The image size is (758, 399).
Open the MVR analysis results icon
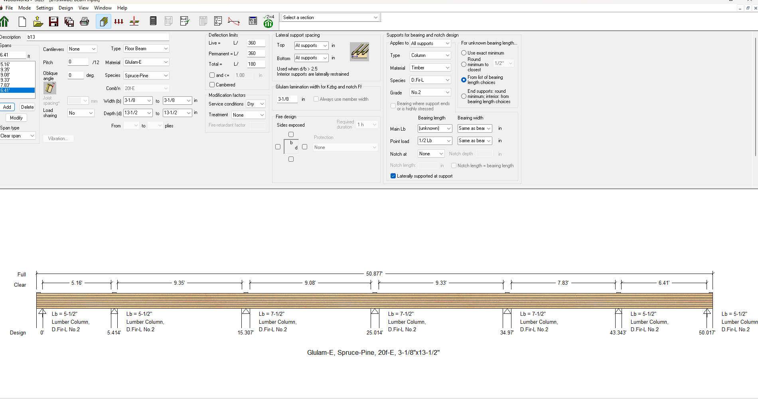[218, 21]
